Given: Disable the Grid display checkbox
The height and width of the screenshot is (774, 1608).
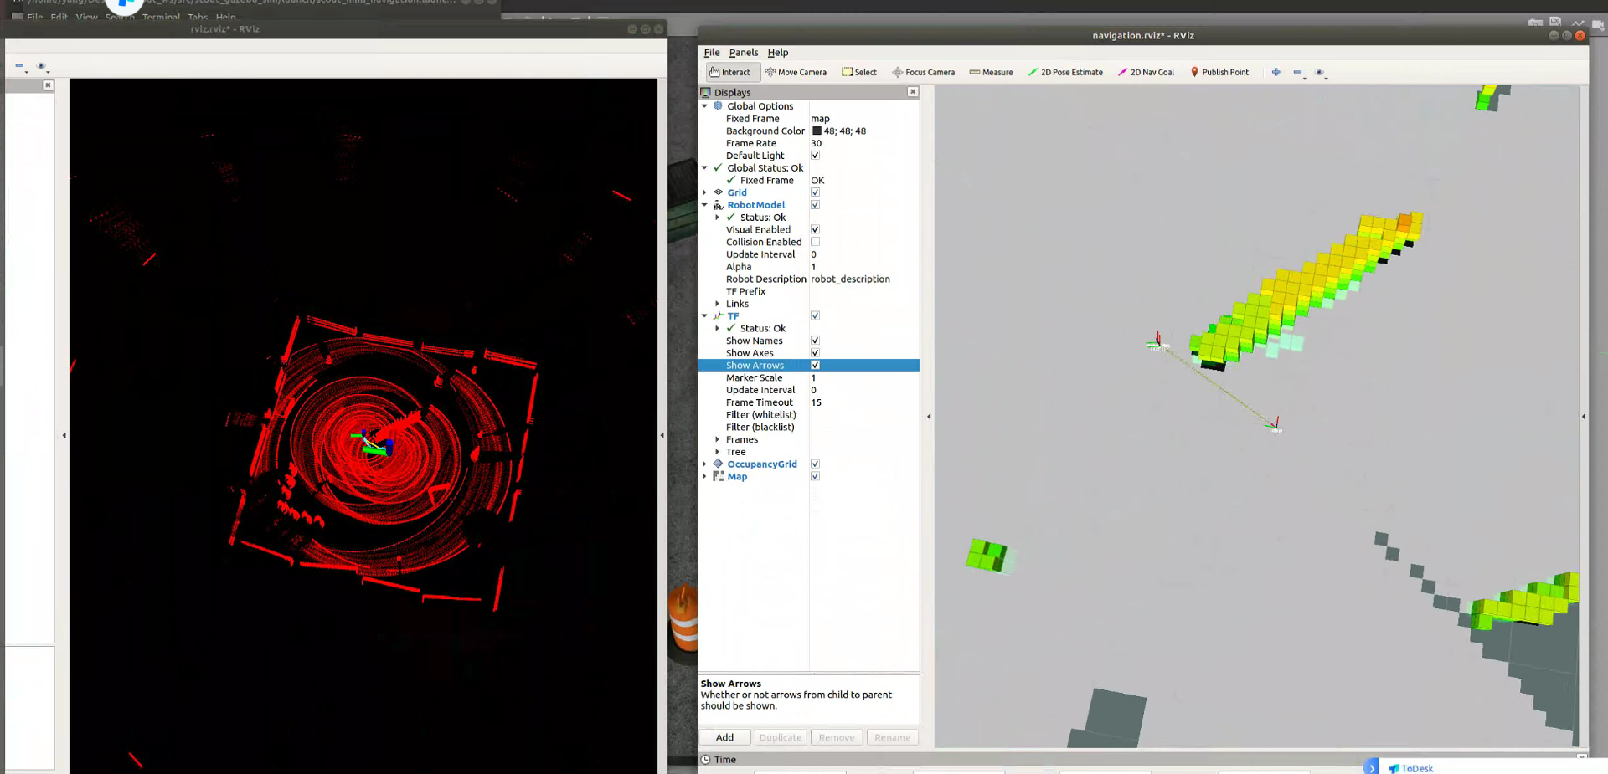Looking at the screenshot, I should 815,192.
